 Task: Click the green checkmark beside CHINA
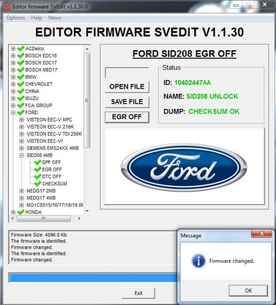(21, 91)
